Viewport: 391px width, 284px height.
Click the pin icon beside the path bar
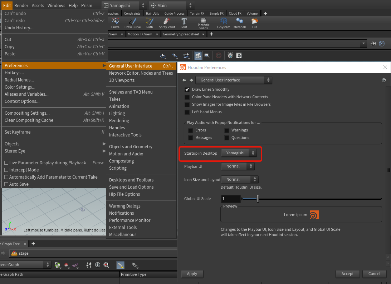pyautogui.click(x=373, y=44)
